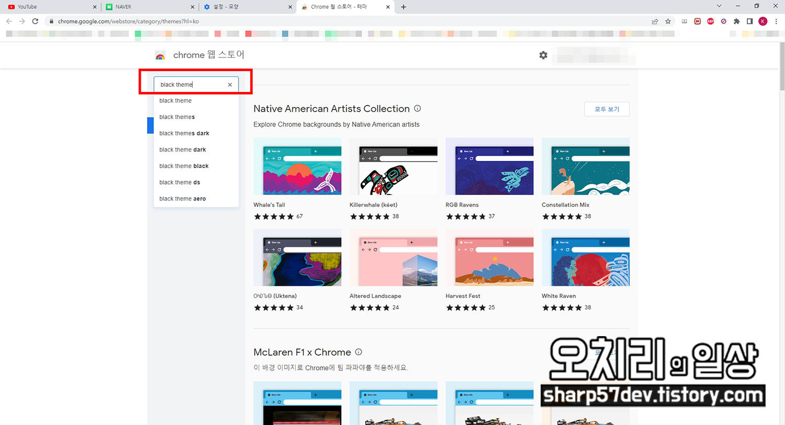Open a new tab with plus button

(403, 7)
